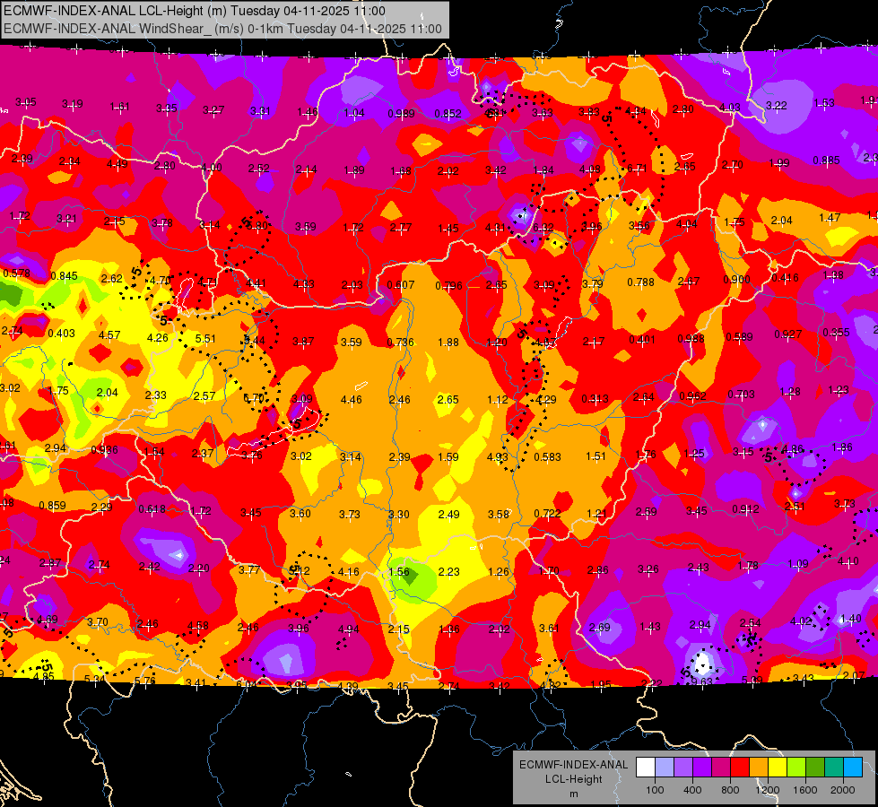Click the wind shear value 0.845
Viewport: 878px width, 807px height.
(64, 276)
